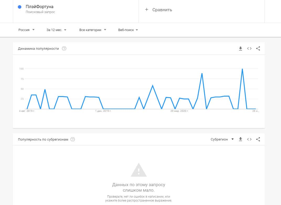The width and height of the screenshot is (281, 205).
Task: Download the Динамика популярности chart data
Action: pos(240,48)
